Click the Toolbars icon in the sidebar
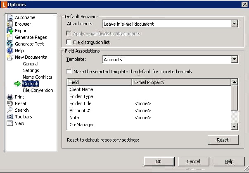The image size is (249, 173). pos(10,117)
